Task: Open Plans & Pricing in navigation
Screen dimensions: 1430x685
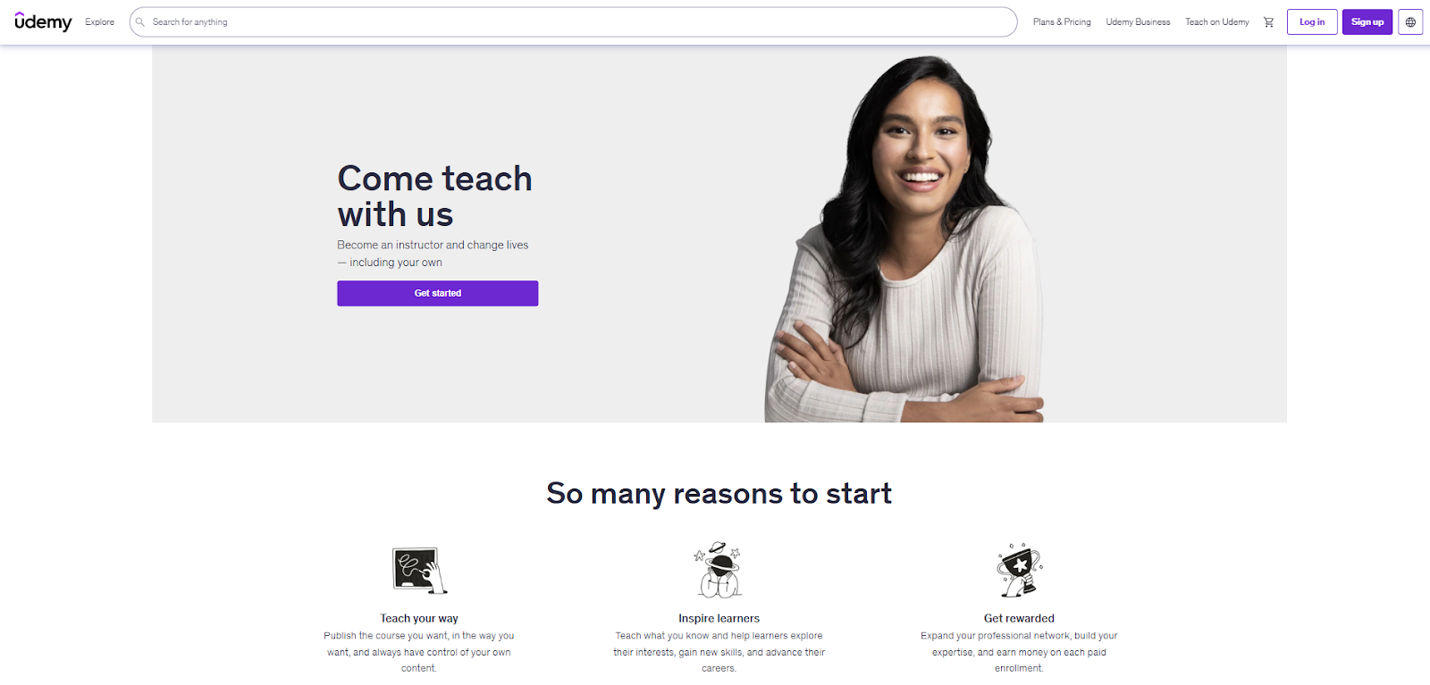Action: click(x=1062, y=21)
